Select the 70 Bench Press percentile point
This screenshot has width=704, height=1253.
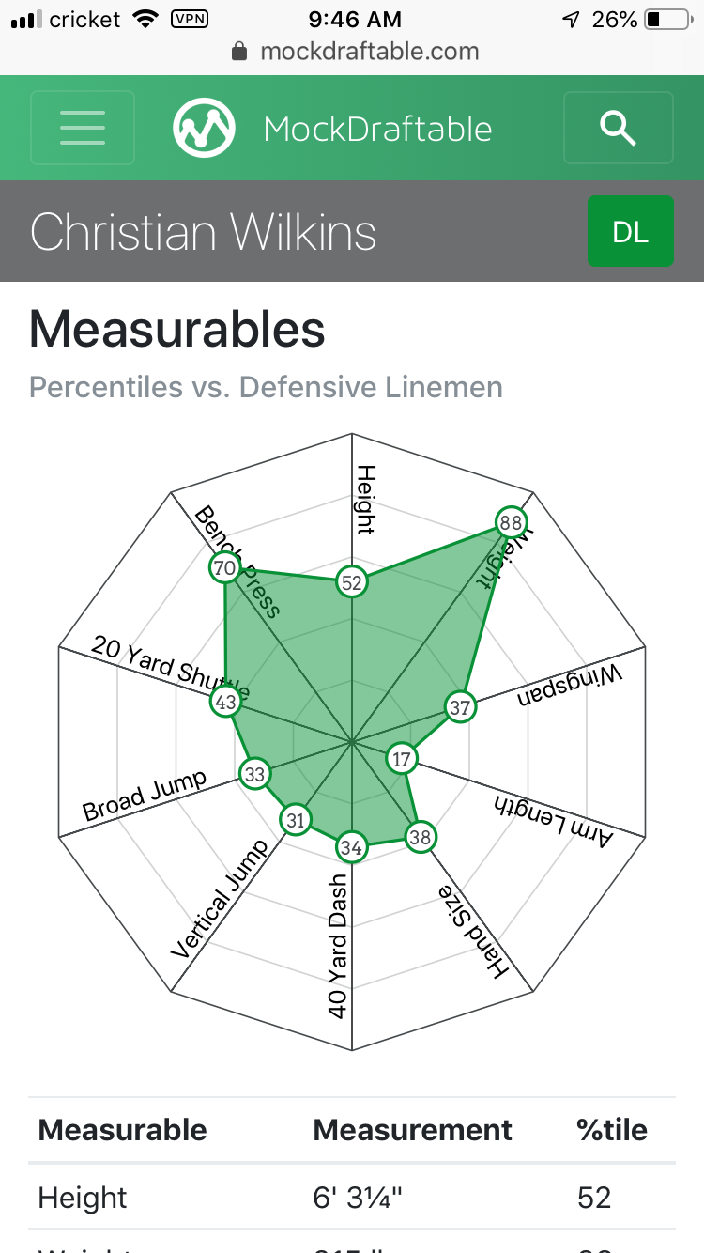[224, 567]
